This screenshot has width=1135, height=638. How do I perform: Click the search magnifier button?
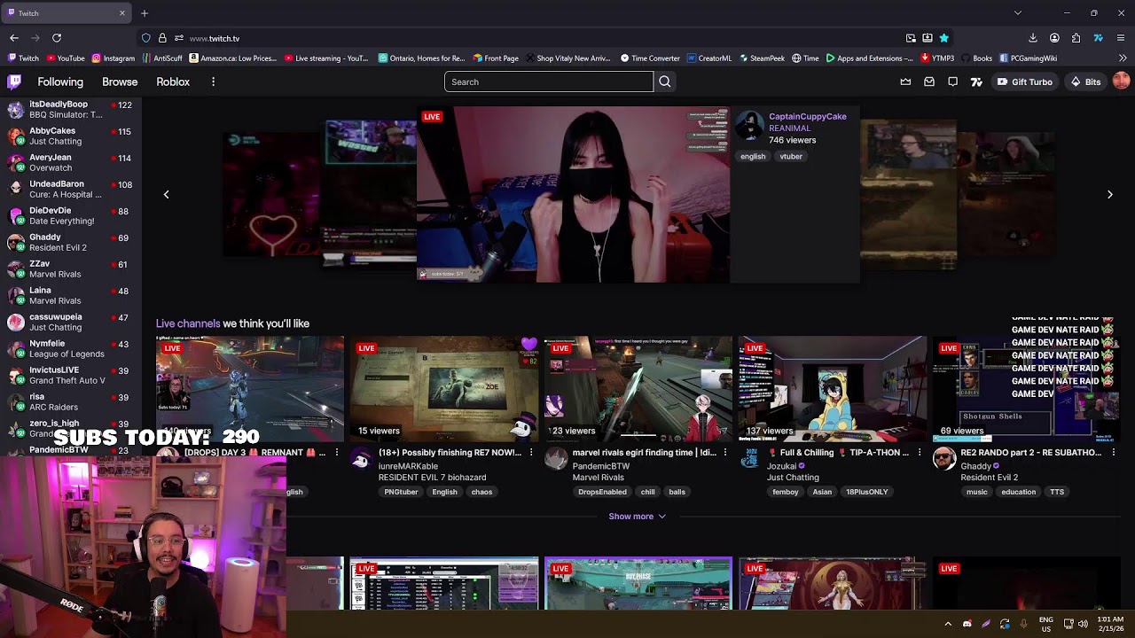pyautogui.click(x=665, y=82)
